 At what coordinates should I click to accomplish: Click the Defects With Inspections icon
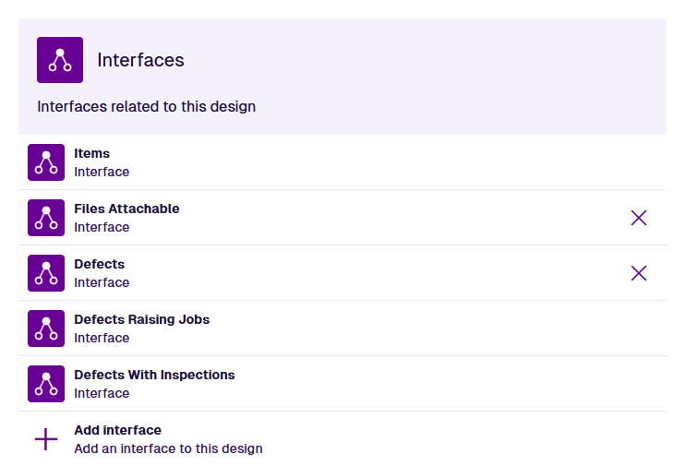(46, 384)
